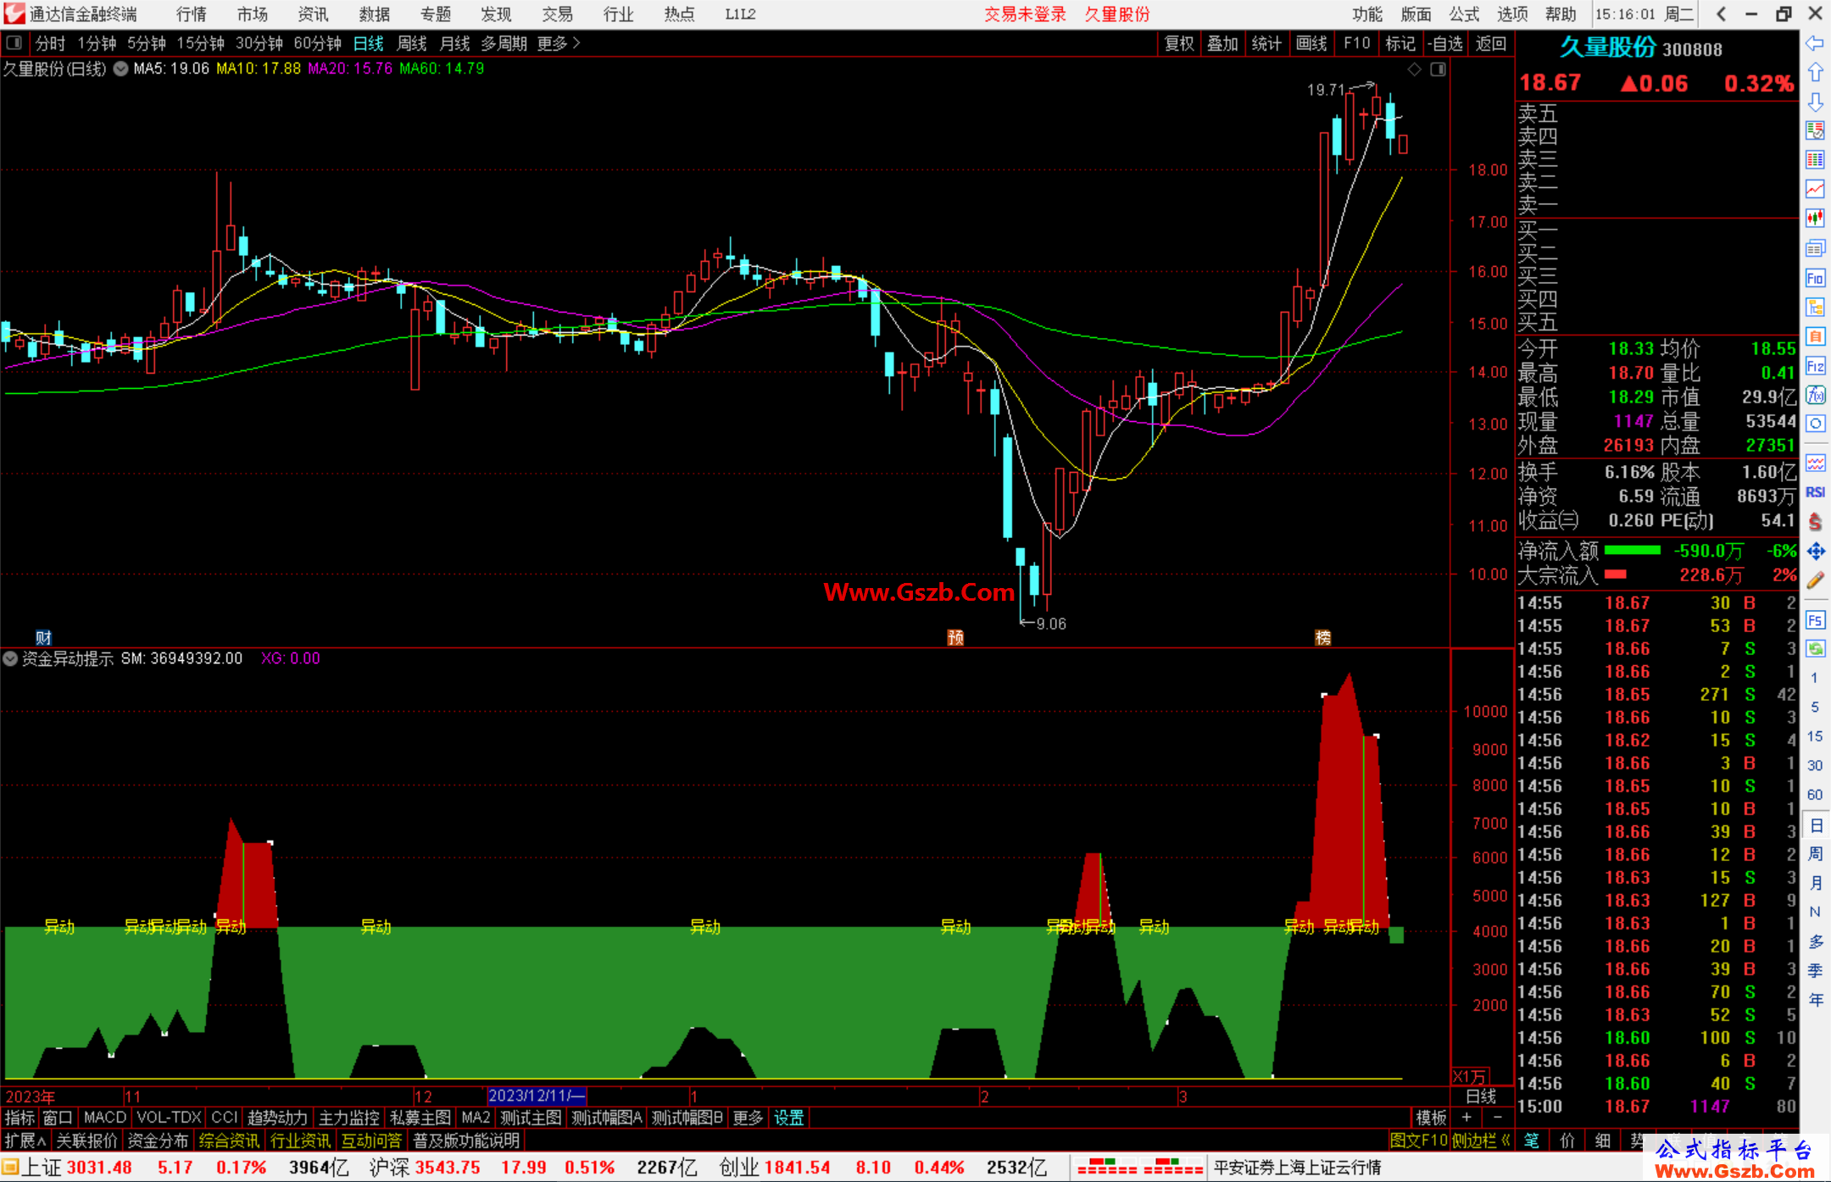Click the plus zoom button near 模板
The width and height of the screenshot is (1831, 1182).
click(1467, 1118)
